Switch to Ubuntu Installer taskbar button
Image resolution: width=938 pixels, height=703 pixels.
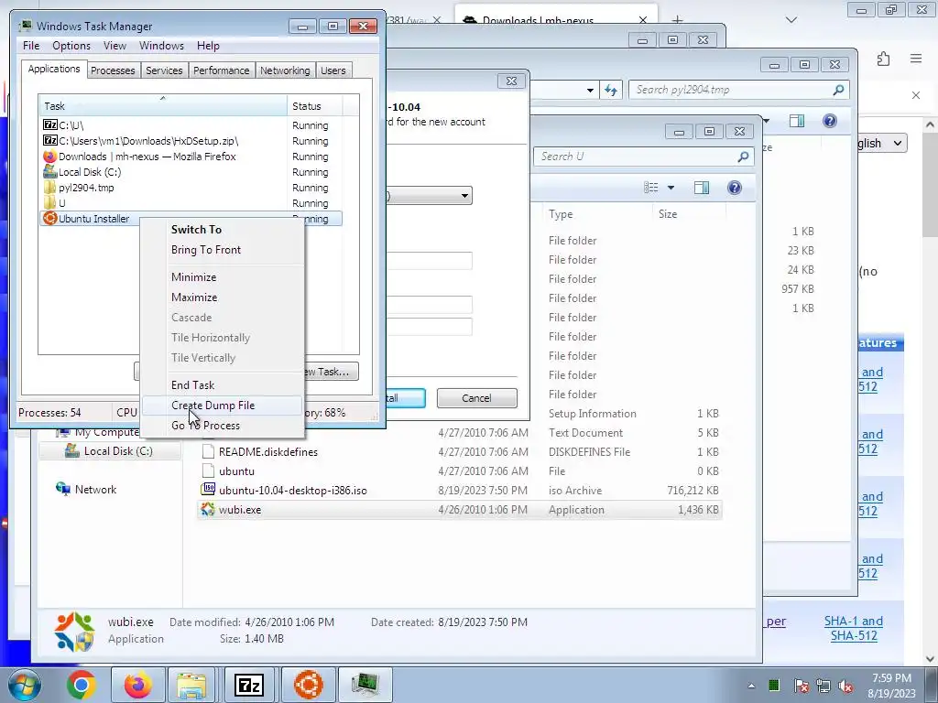tap(308, 685)
